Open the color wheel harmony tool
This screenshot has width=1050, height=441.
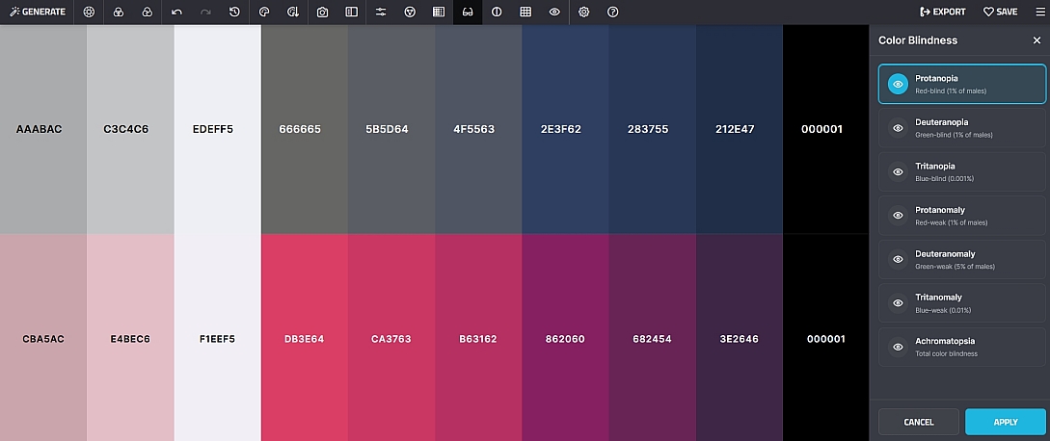coord(89,13)
